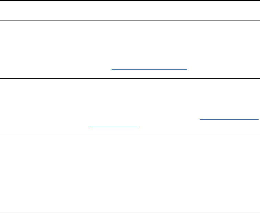Click the divider between first and second rows
Viewport: 260px width, 213px height.
click(130, 79)
